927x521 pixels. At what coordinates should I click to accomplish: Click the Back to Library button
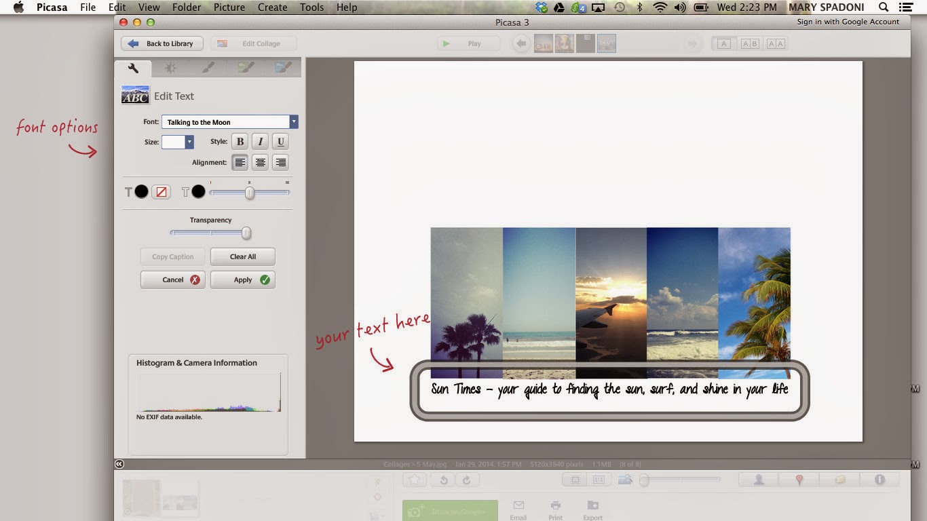point(162,43)
